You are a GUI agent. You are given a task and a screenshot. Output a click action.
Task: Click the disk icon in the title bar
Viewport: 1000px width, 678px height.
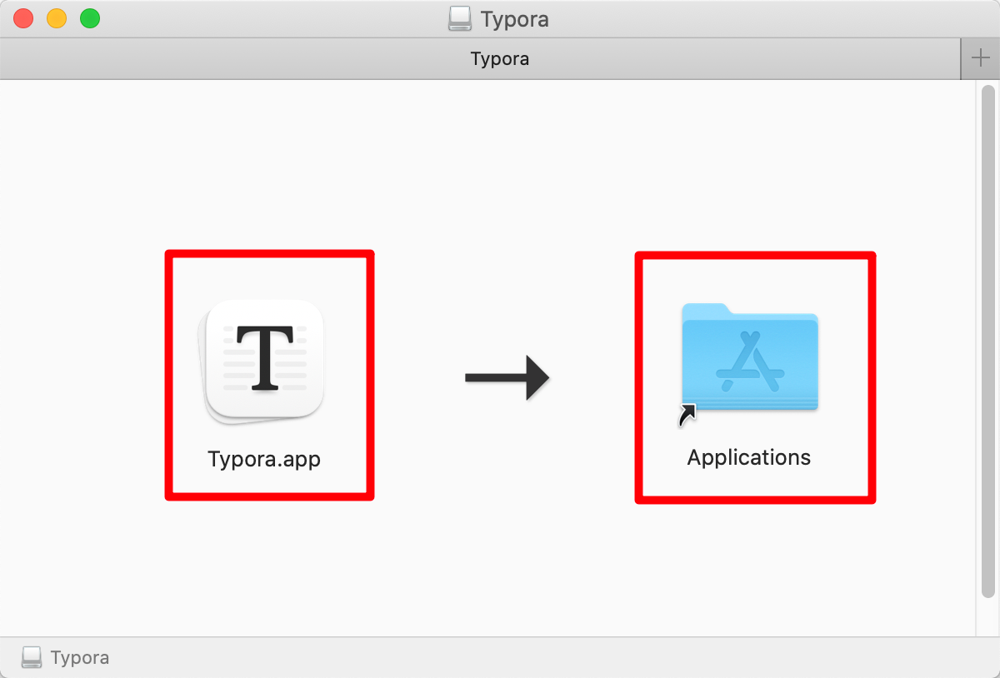coord(459,18)
